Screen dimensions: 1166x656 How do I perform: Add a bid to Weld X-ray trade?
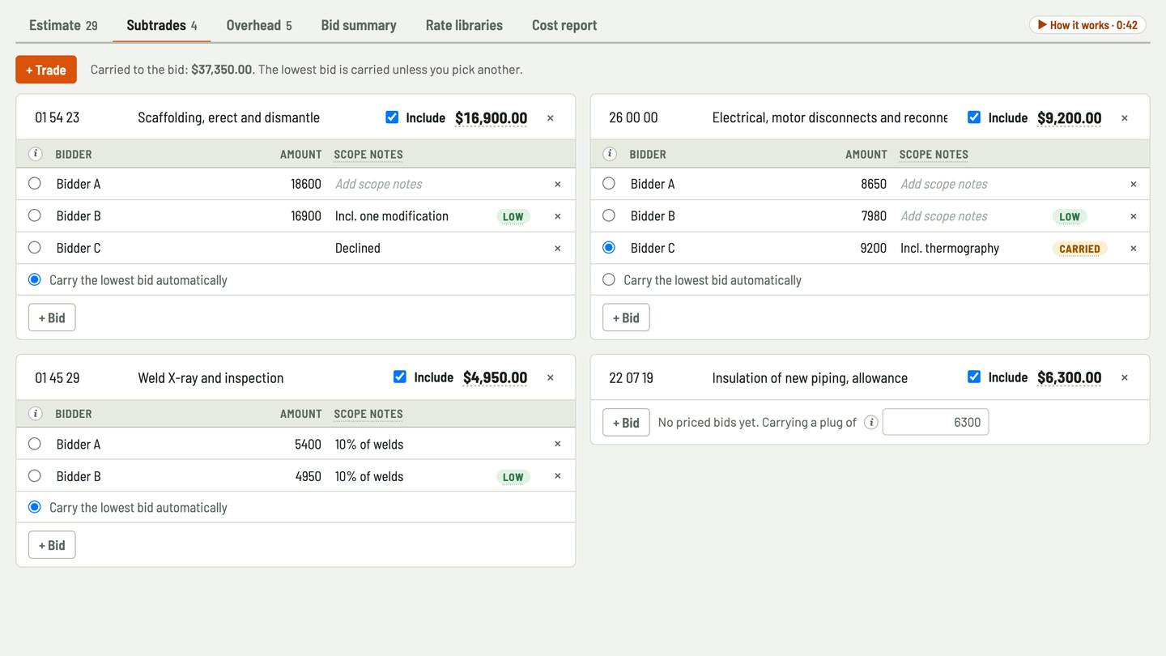click(x=52, y=545)
